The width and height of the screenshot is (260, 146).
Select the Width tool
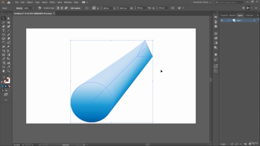pyautogui.click(x=4, y=47)
